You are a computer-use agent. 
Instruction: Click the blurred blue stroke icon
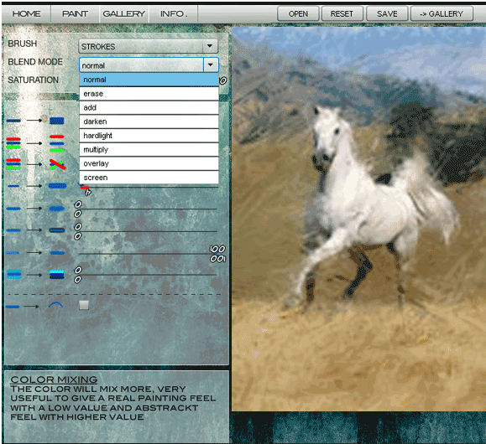point(57,209)
